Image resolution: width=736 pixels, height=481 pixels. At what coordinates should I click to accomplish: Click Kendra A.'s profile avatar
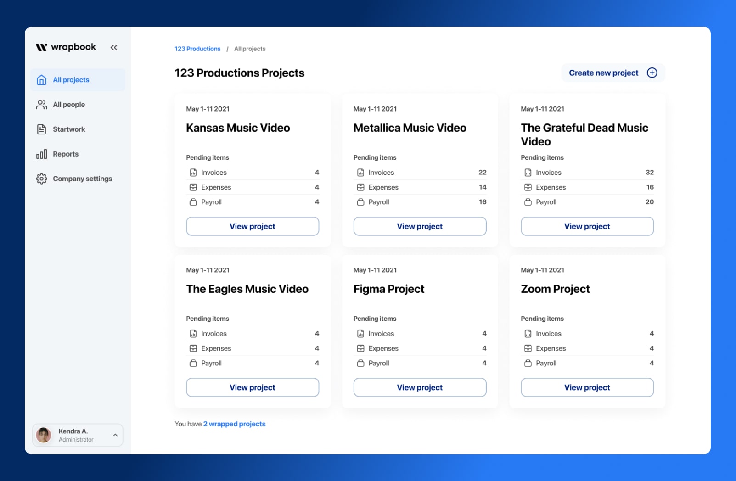click(x=43, y=435)
